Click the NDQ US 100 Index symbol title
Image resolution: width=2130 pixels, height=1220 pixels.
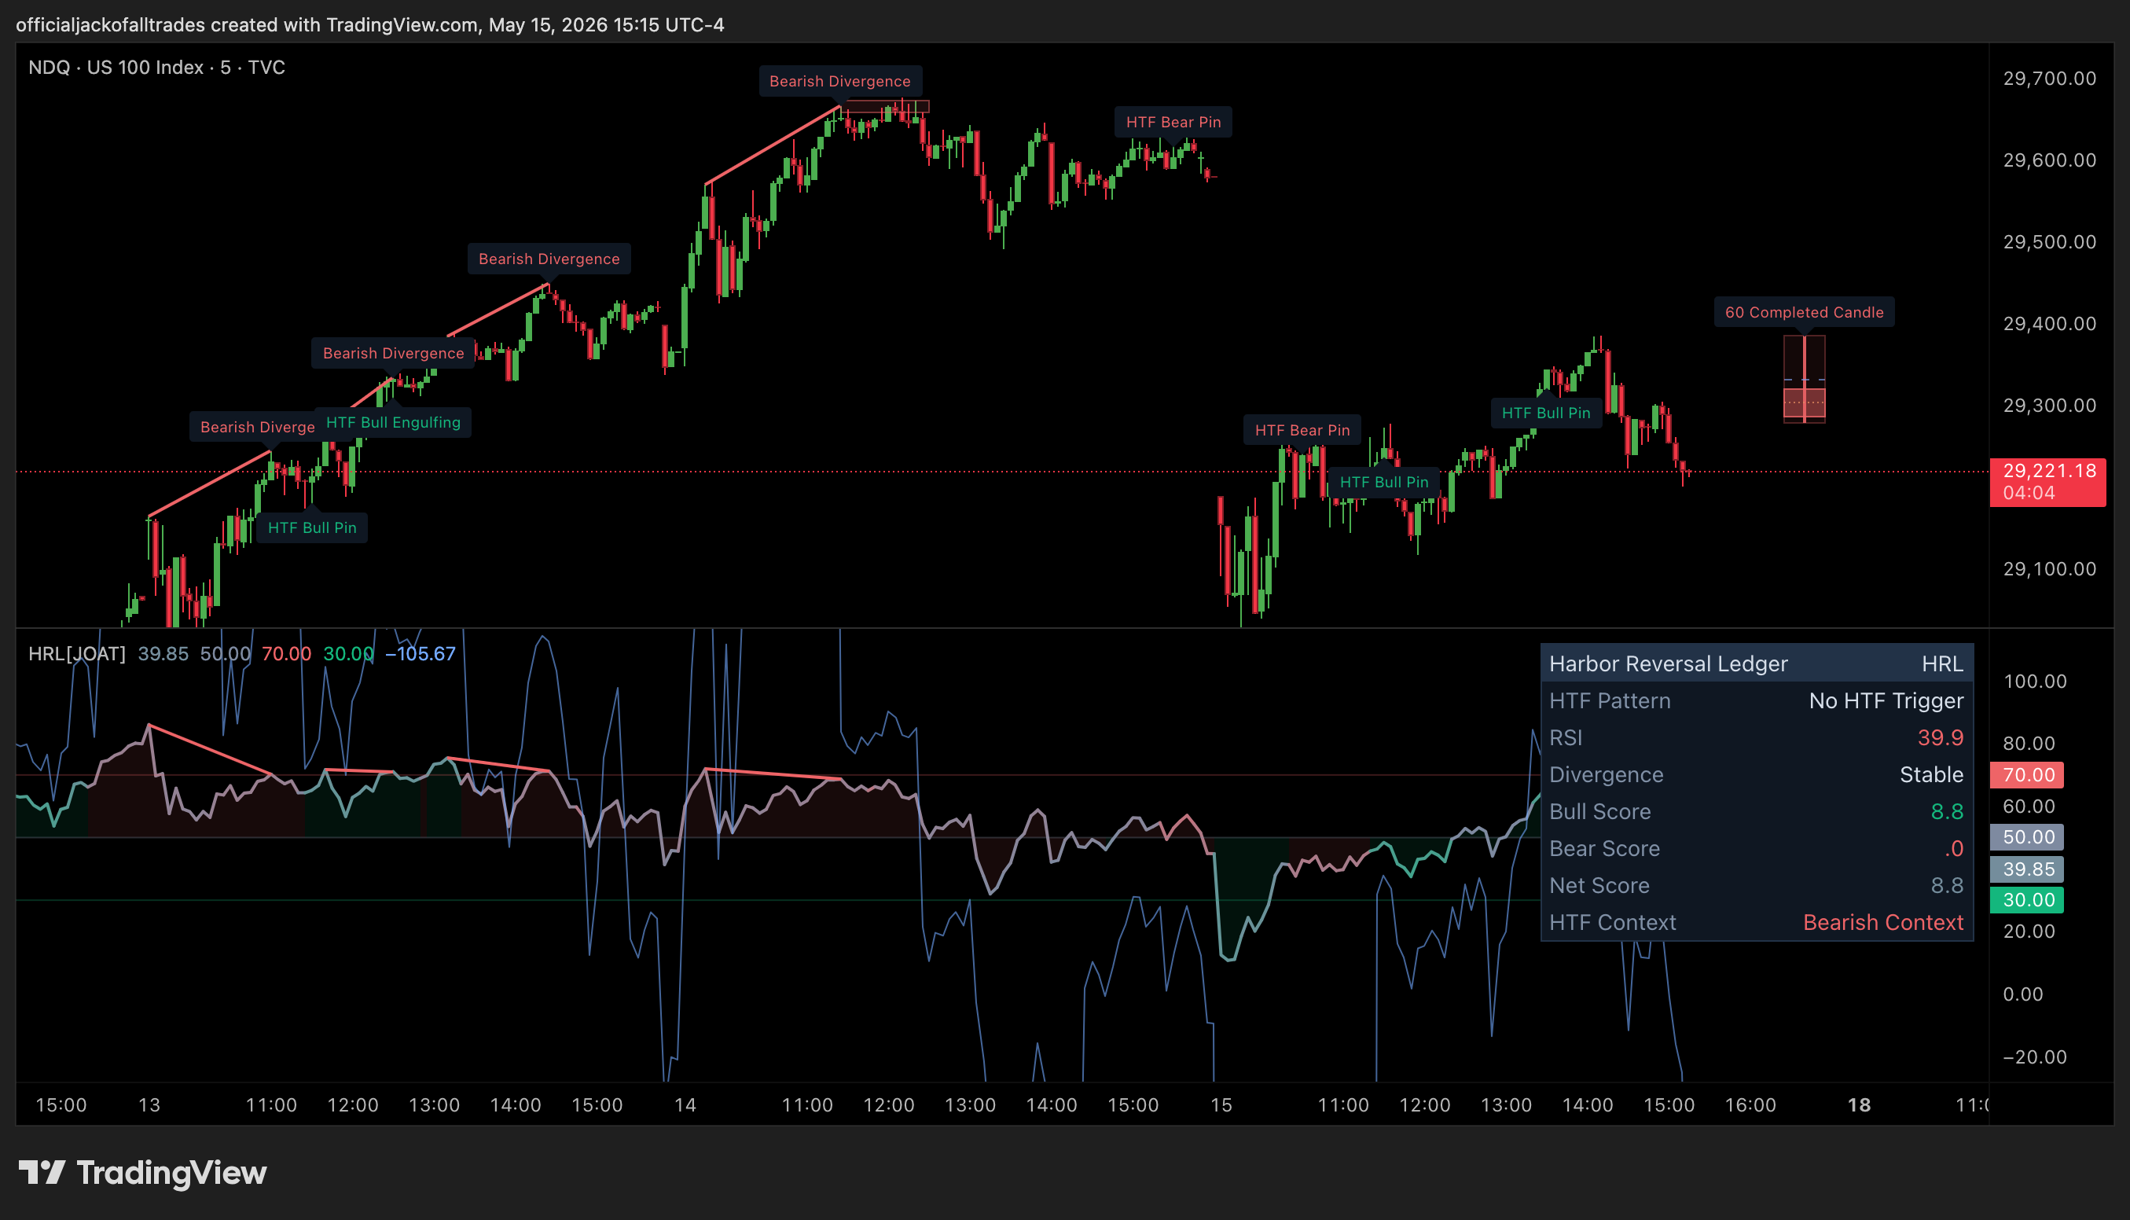tap(156, 67)
